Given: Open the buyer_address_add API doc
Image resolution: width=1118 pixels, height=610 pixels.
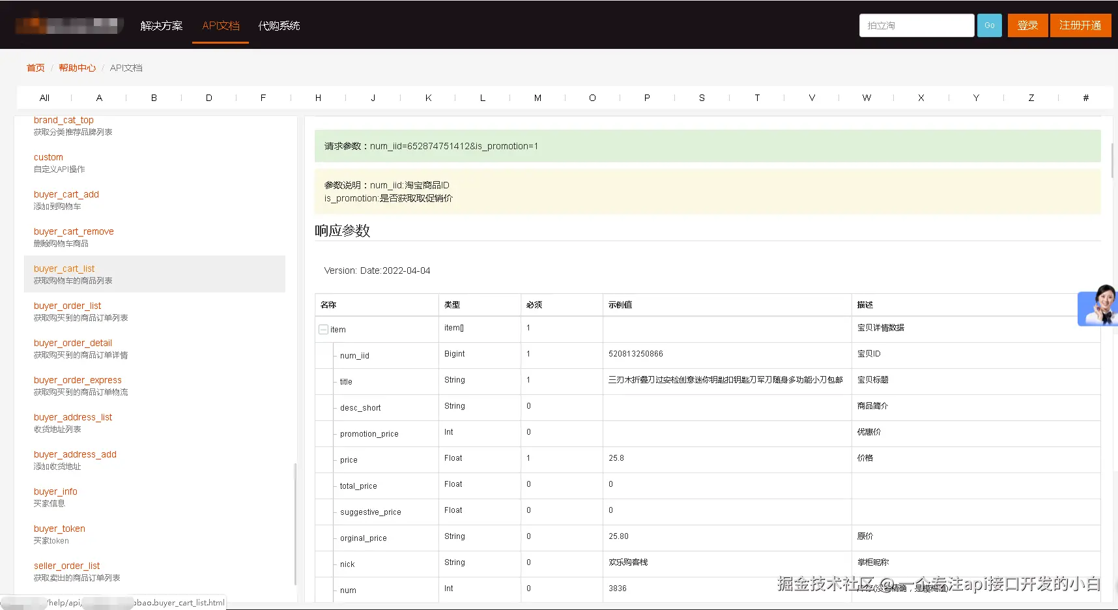Looking at the screenshot, I should point(75,454).
